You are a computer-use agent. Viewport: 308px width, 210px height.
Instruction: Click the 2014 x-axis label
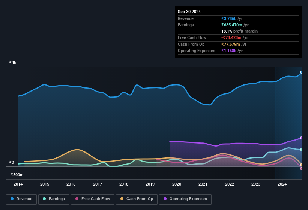coord(18,184)
